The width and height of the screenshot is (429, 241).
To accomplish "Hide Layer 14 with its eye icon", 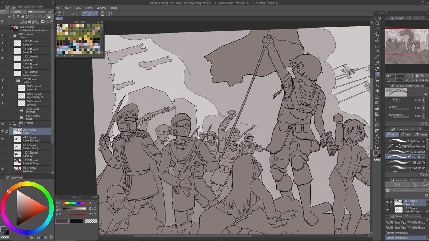I will pos(3,43).
